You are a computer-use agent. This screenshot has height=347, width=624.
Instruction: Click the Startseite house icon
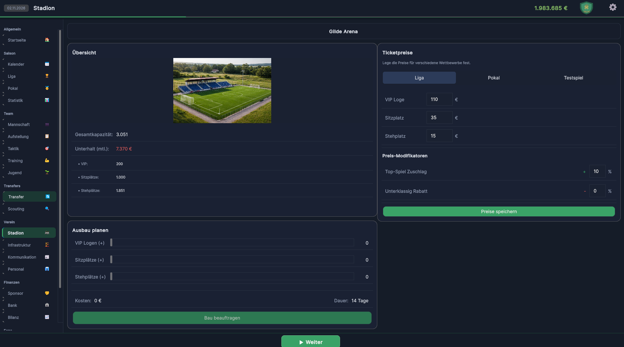[x=47, y=40]
